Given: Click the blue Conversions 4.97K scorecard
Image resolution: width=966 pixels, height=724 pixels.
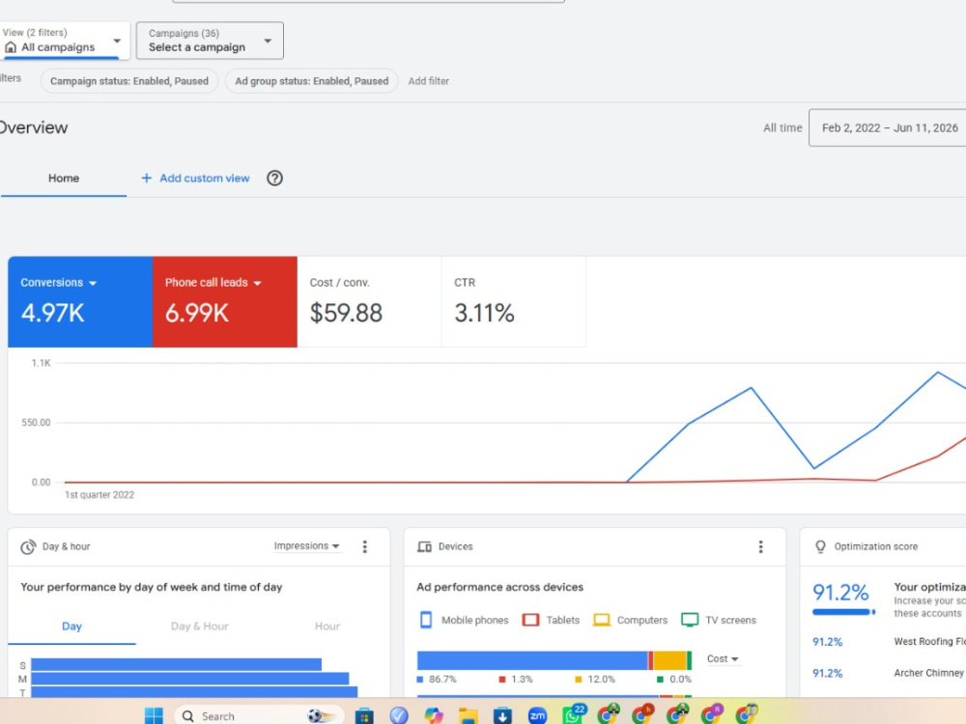Looking at the screenshot, I should [80, 301].
